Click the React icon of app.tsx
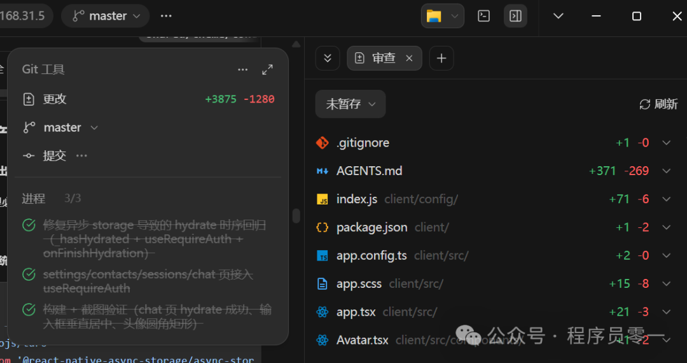The height and width of the screenshot is (363, 687). [x=323, y=312]
